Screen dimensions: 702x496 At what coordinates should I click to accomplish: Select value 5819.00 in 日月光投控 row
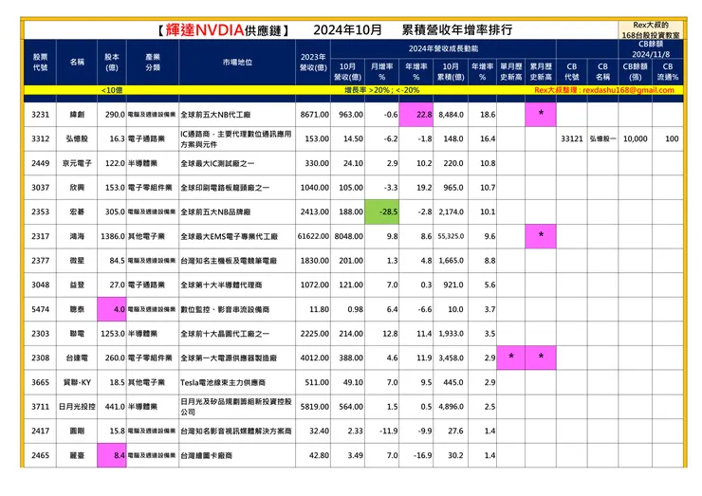pyautogui.click(x=314, y=407)
